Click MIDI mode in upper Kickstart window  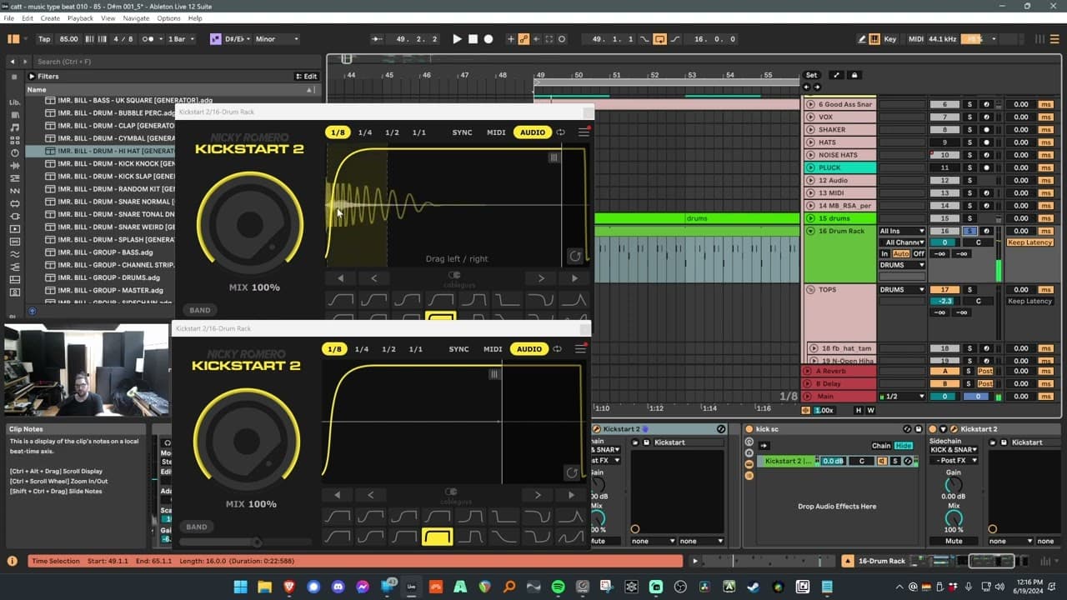point(496,132)
